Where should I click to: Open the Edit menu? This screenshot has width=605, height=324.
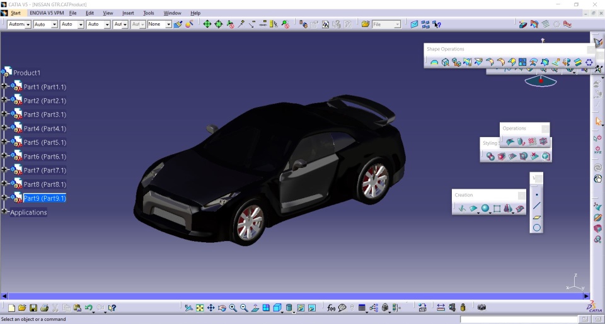(x=89, y=13)
